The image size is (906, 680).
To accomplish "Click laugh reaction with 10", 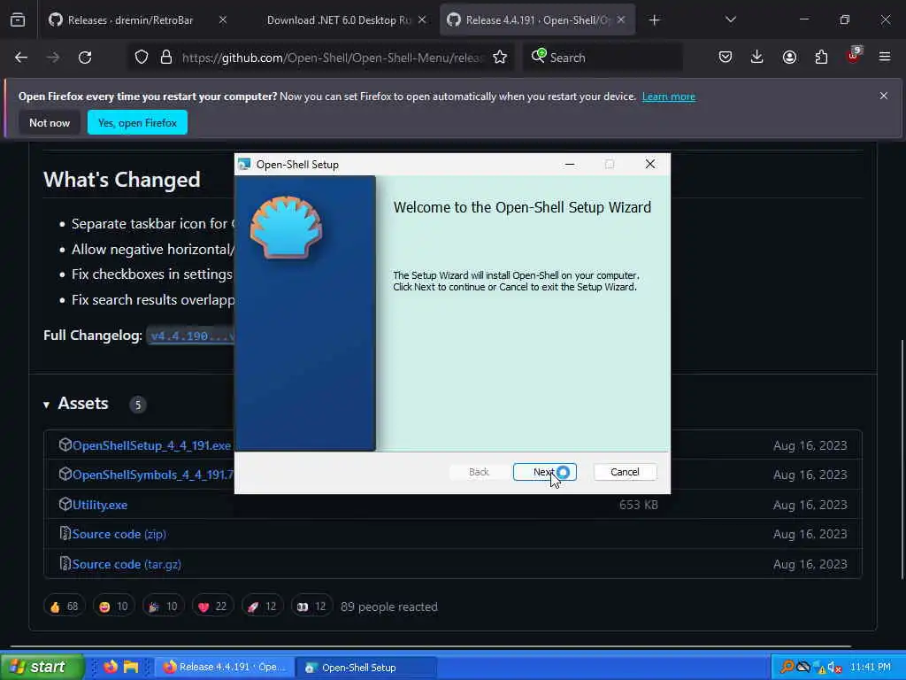I will [x=113, y=607].
